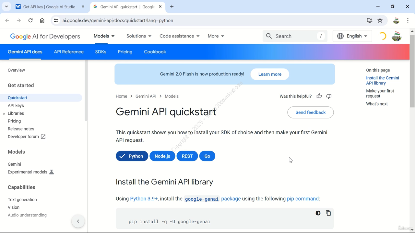The height and width of the screenshot is (233, 415).
Task: Click the Send feedback button
Action: coord(311,112)
